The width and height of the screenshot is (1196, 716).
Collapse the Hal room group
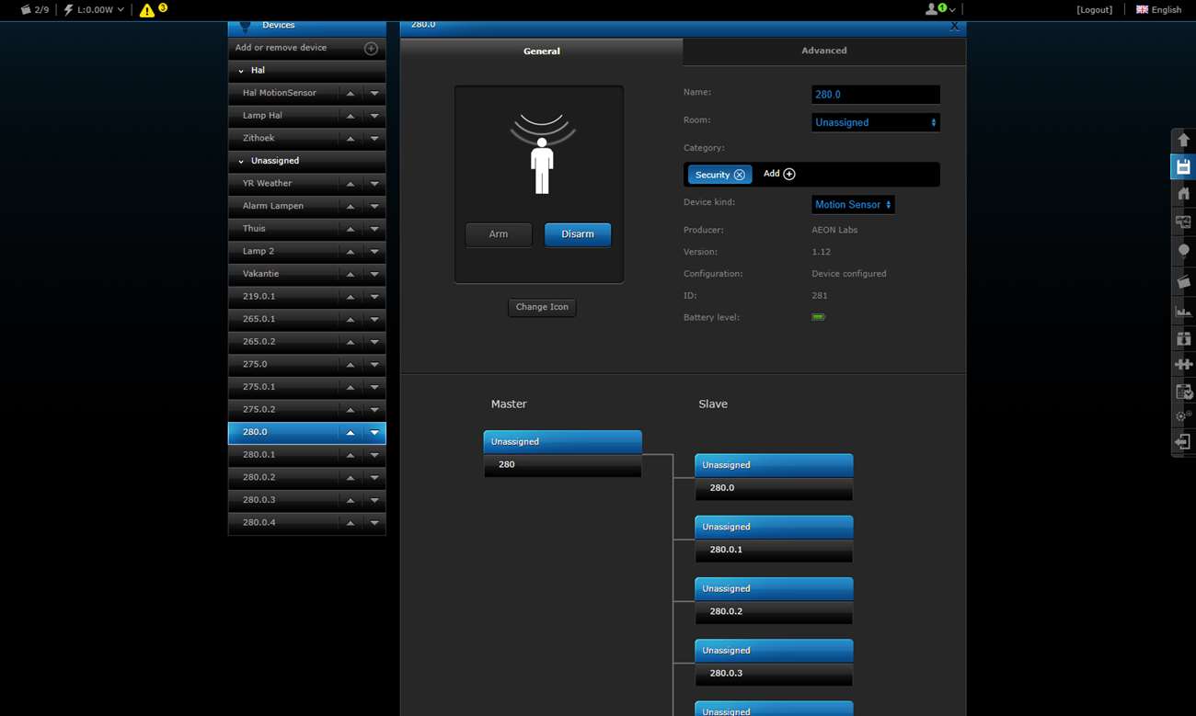(x=242, y=71)
